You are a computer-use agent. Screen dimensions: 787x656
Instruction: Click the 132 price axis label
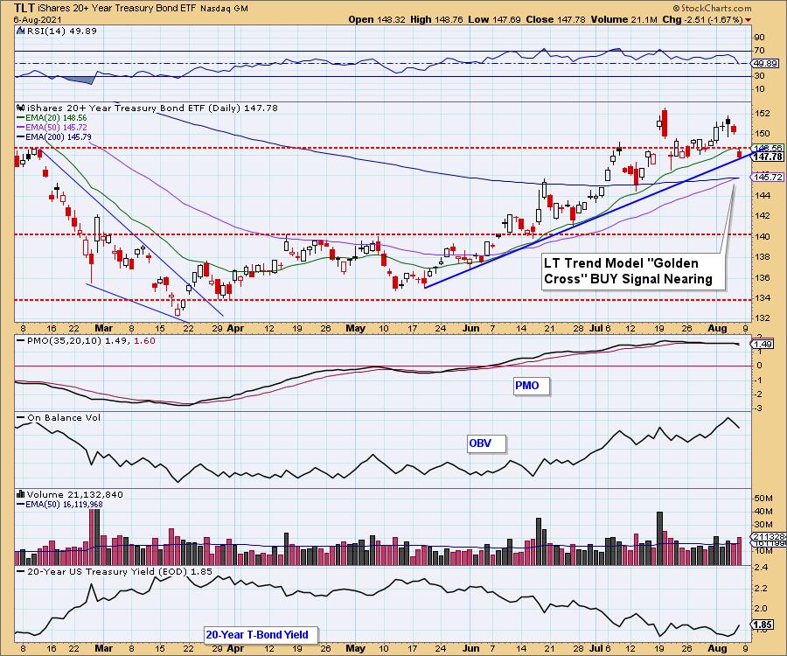tap(762, 318)
